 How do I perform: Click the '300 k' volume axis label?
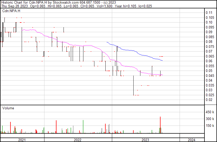click(x=210, y=119)
